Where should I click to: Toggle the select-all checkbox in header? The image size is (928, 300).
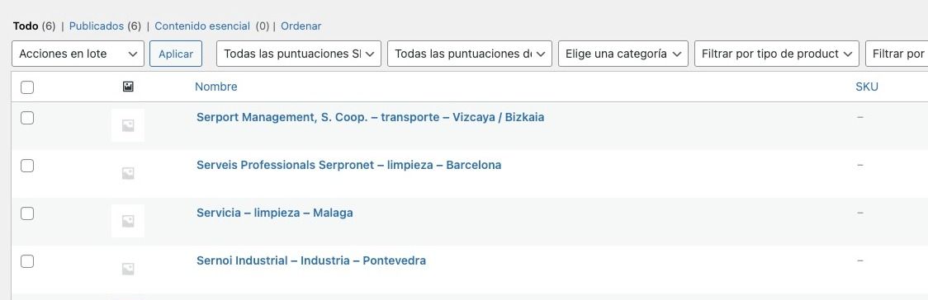[x=27, y=87]
